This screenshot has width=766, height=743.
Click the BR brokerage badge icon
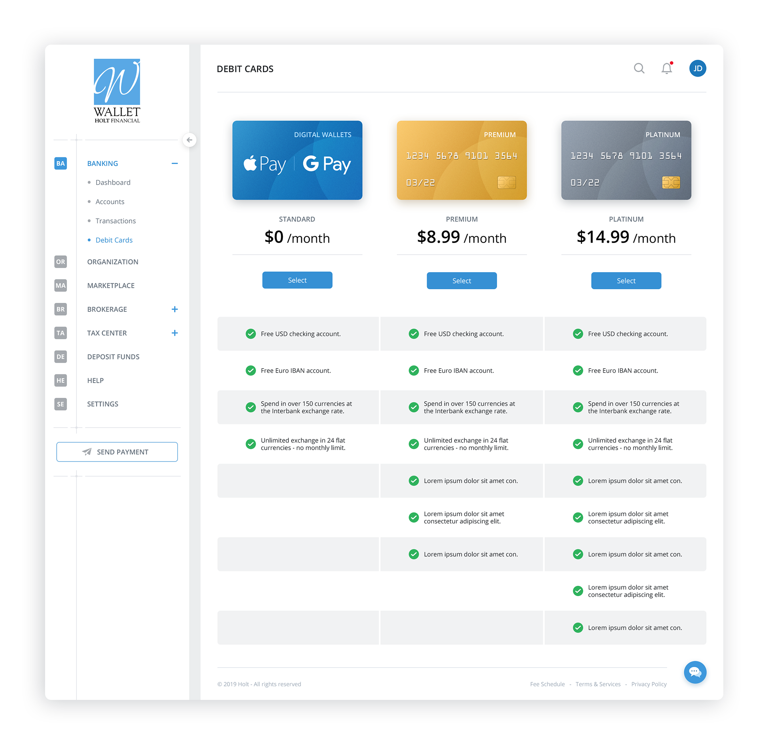[61, 309]
